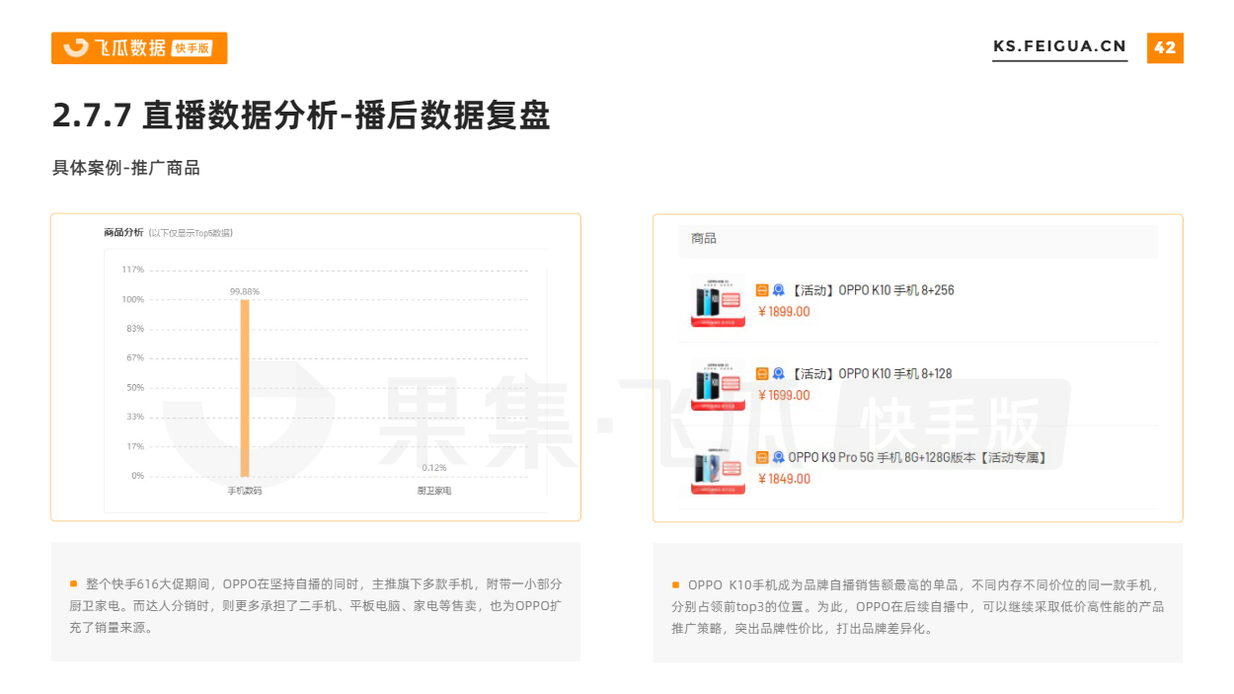The image size is (1234, 694).
Task: Click the paragraph starting OPPO K10手机成为品牌自播
Action: tap(918, 606)
